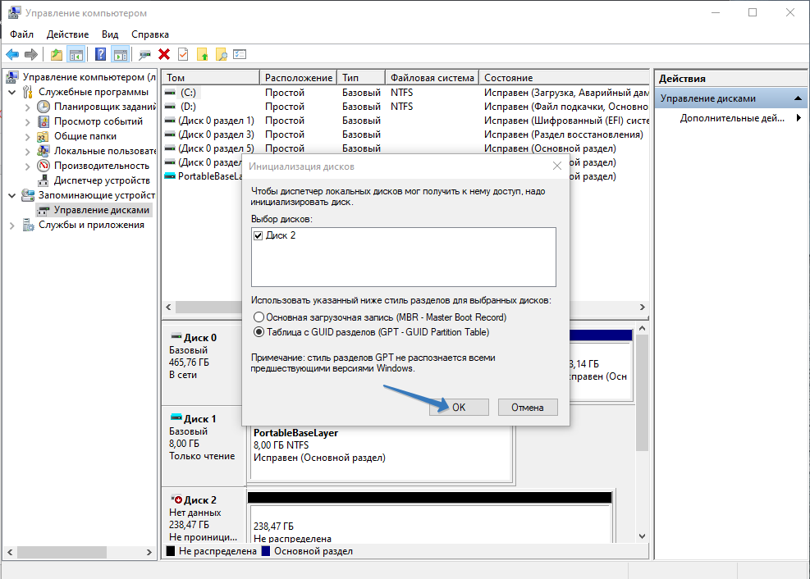Expand the Службы и приложения node
This screenshot has height=579, width=810.
click(11, 226)
